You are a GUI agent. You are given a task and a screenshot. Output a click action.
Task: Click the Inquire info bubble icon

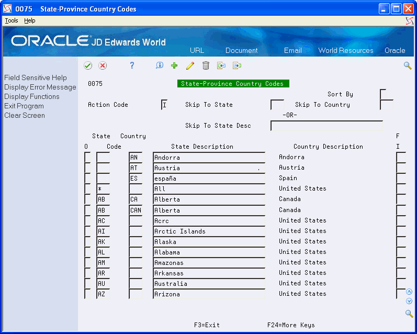click(160, 65)
